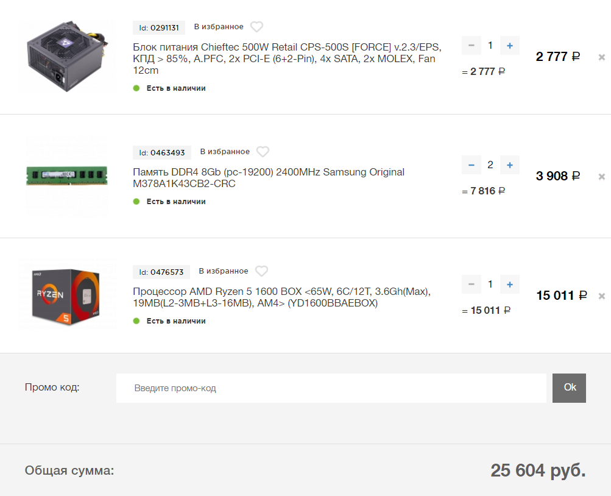Decrease Chieftec power supply quantity
The width and height of the screenshot is (611, 496).
tap(471, 46)
